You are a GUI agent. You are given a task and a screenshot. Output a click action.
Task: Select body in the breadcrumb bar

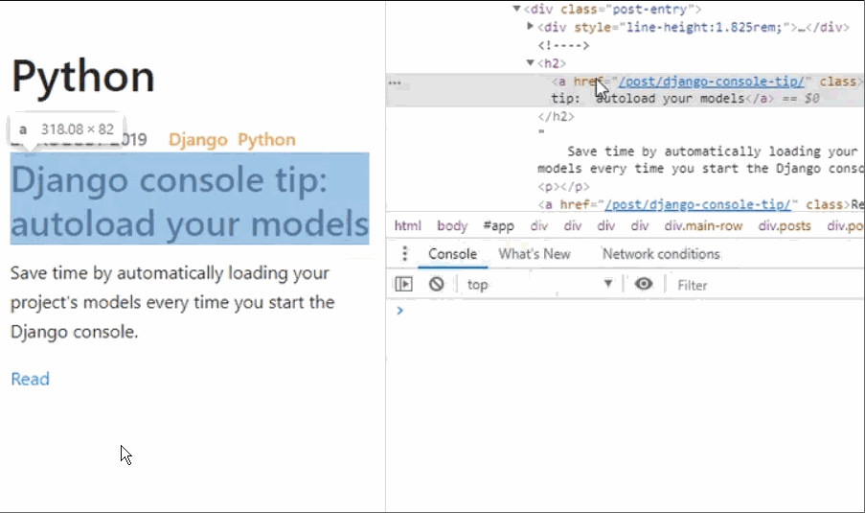point(452,226)
